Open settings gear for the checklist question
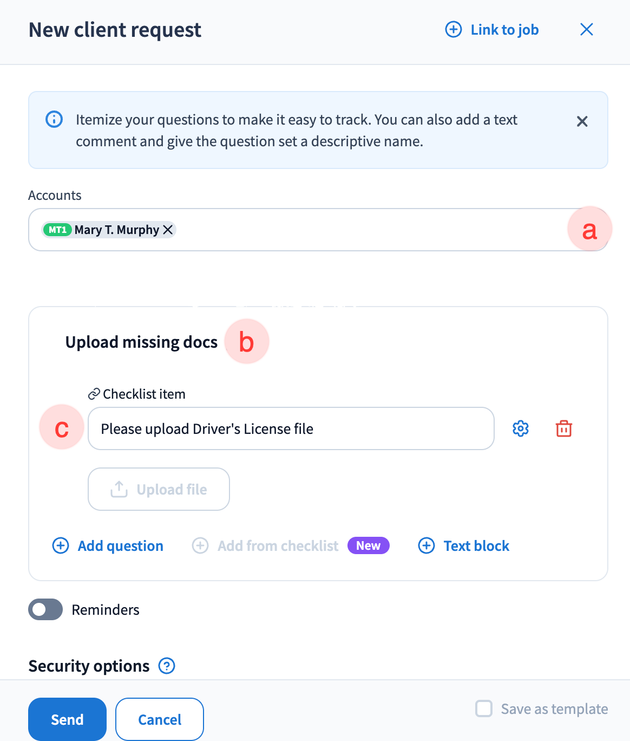The height and width of the screenshot is (741, 630). [521, 428]
